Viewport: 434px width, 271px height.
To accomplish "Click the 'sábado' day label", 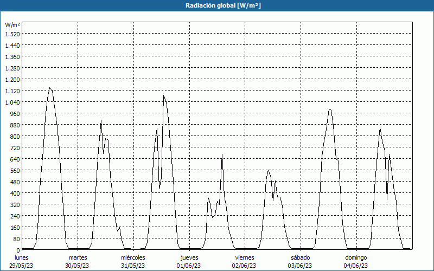I will [301, 257].
